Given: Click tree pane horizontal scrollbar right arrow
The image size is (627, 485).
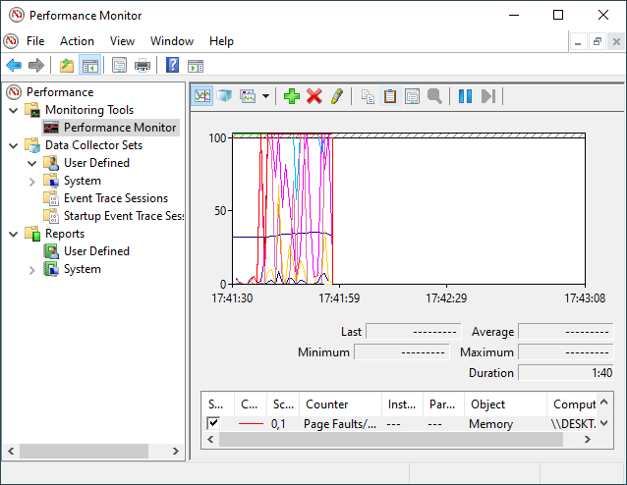Looking at the screenshot, I should pos(175,451).
